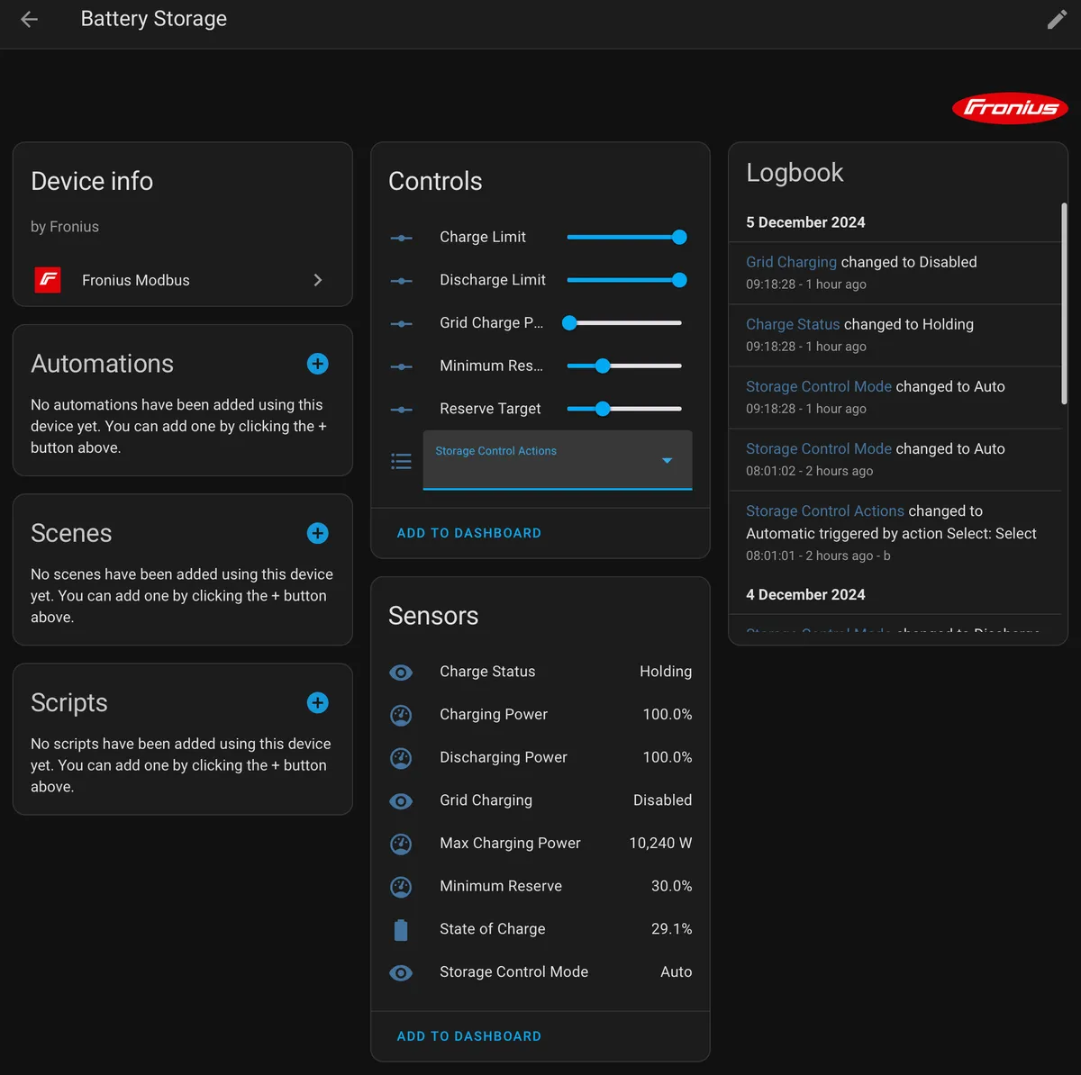Click the Discharge Limit slider icon
Viewport: 1081px width, 1075px height.
point(402,281)
